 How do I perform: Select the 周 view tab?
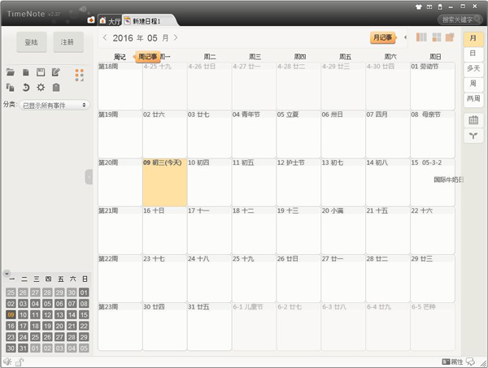point(473,84)
